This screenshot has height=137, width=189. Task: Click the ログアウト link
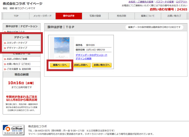[x=181, y=2]
